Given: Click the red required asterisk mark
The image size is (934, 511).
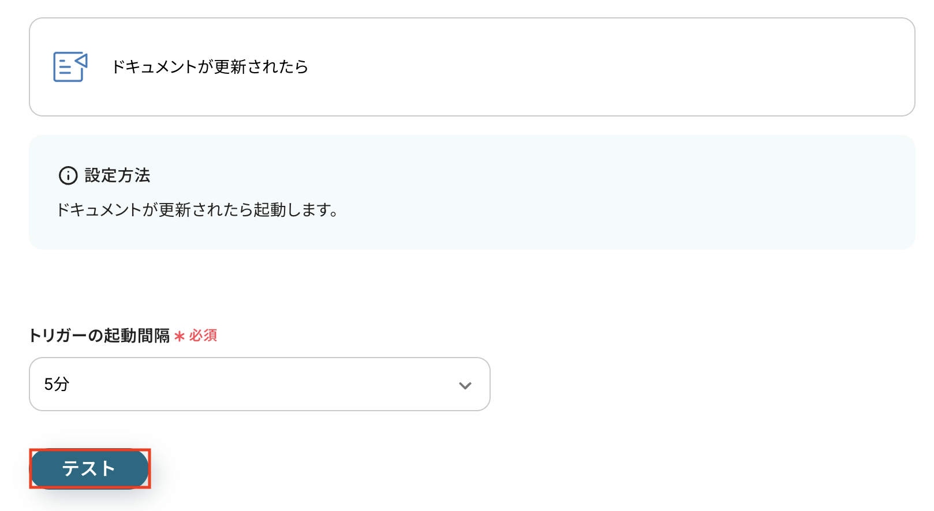Looking at the screenshot, I should pyautogui.click(x=180, y=336).
